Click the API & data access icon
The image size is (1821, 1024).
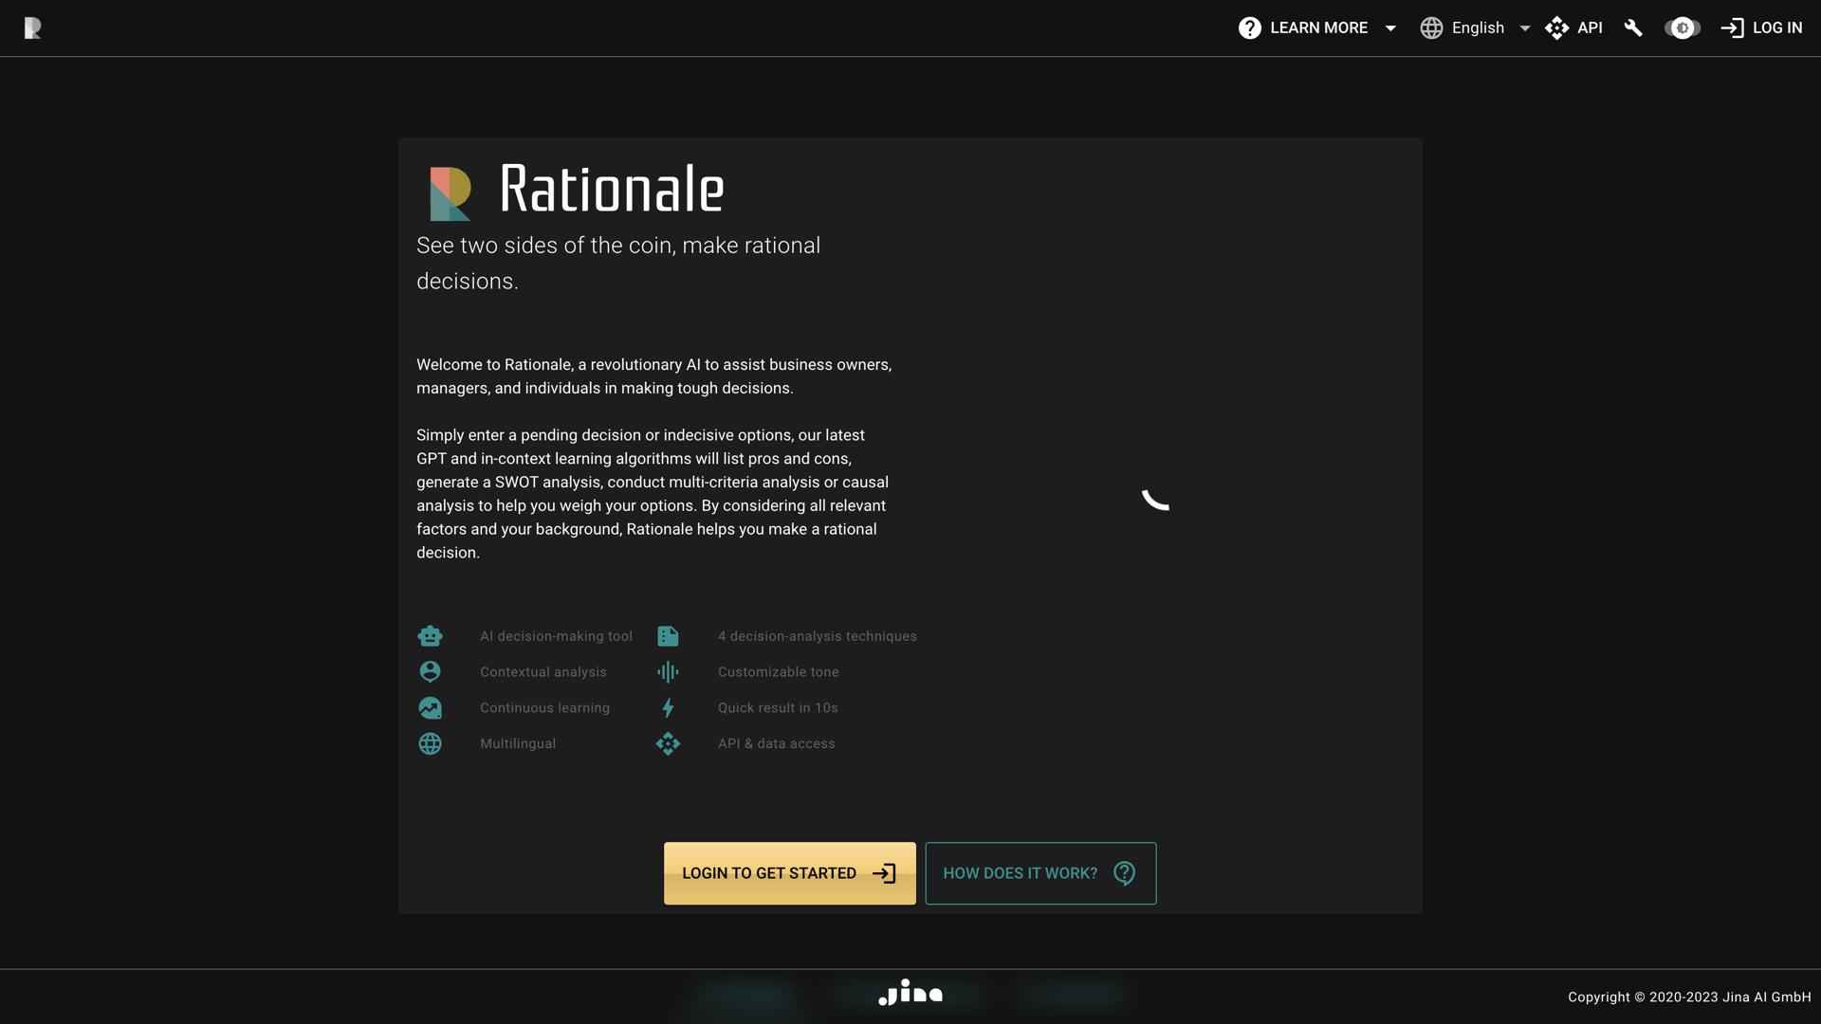pos(668,744)
